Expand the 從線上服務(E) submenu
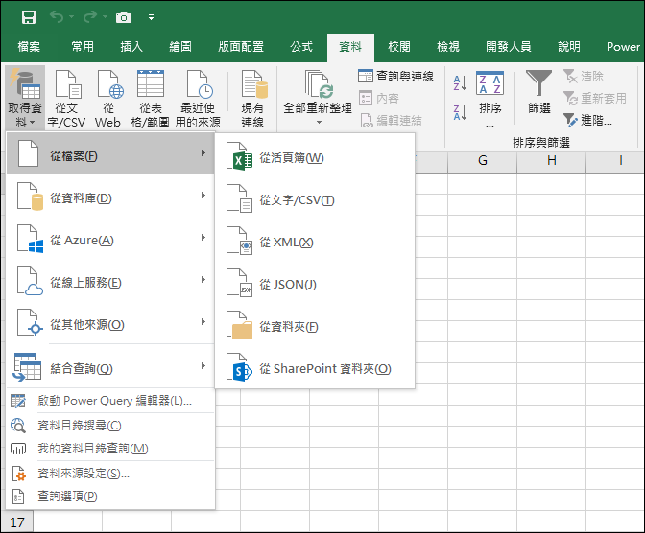The image size is (645, 533). (110, 283)
